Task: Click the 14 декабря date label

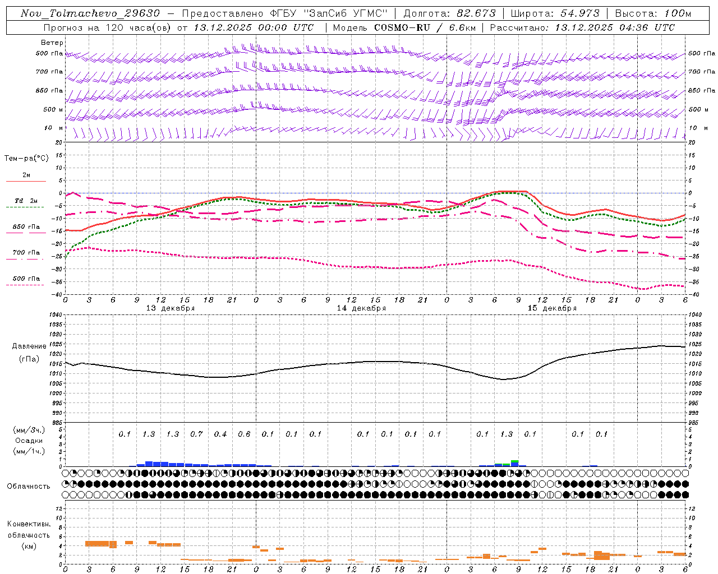Action: (x=361, y=308)
